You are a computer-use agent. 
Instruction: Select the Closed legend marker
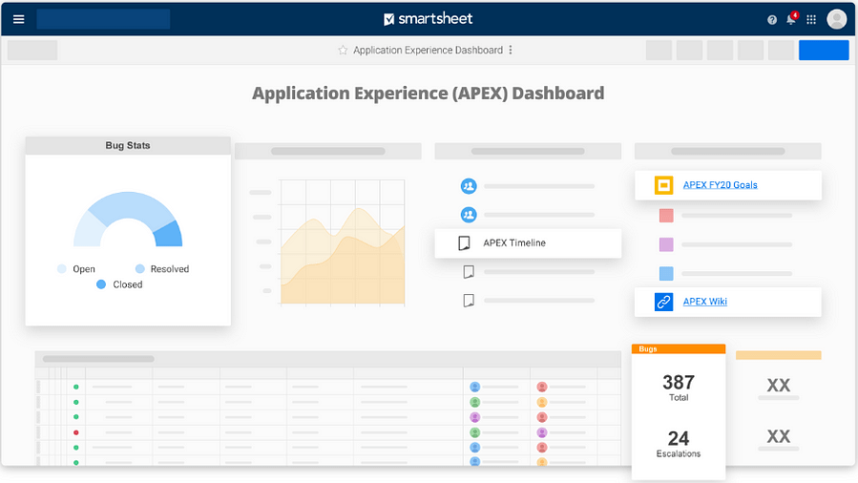click(x=101, y=284)
